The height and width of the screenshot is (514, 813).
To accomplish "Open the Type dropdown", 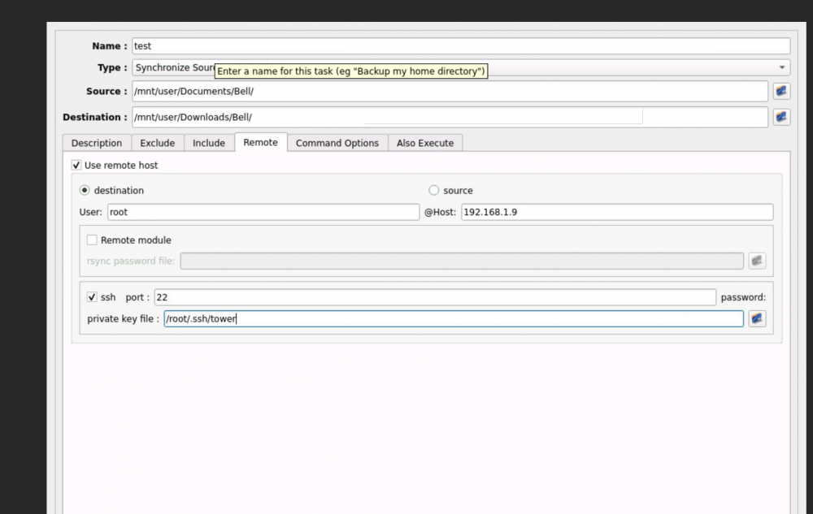I will tap(461, 67).
